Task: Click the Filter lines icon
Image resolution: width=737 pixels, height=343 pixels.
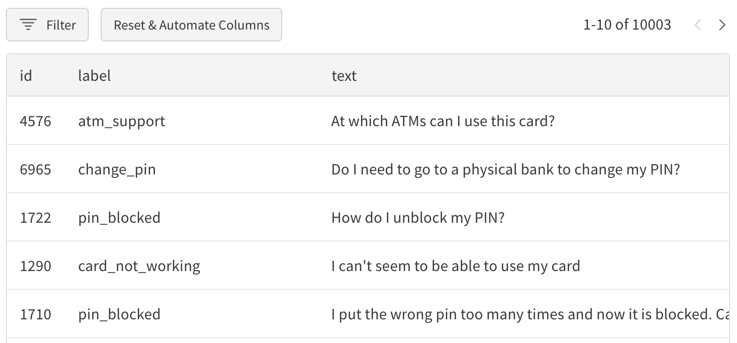Action: (x=29, y=25)
